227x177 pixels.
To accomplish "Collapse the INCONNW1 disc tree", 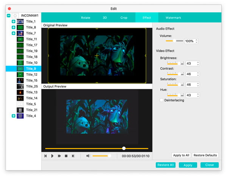I will (9, 16).
